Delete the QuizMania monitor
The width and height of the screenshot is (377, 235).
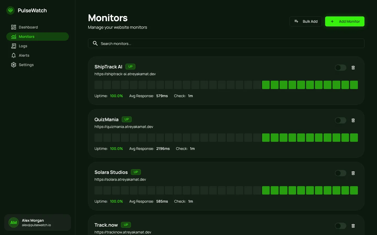tap(353, 120)
